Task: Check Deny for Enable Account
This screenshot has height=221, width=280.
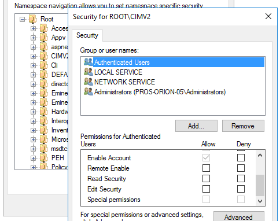Action: [241, 158]
